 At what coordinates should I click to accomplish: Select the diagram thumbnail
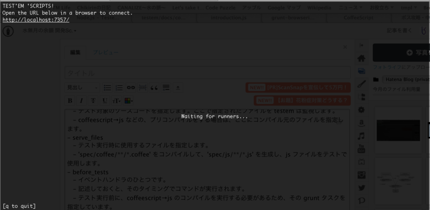[398, 181]
